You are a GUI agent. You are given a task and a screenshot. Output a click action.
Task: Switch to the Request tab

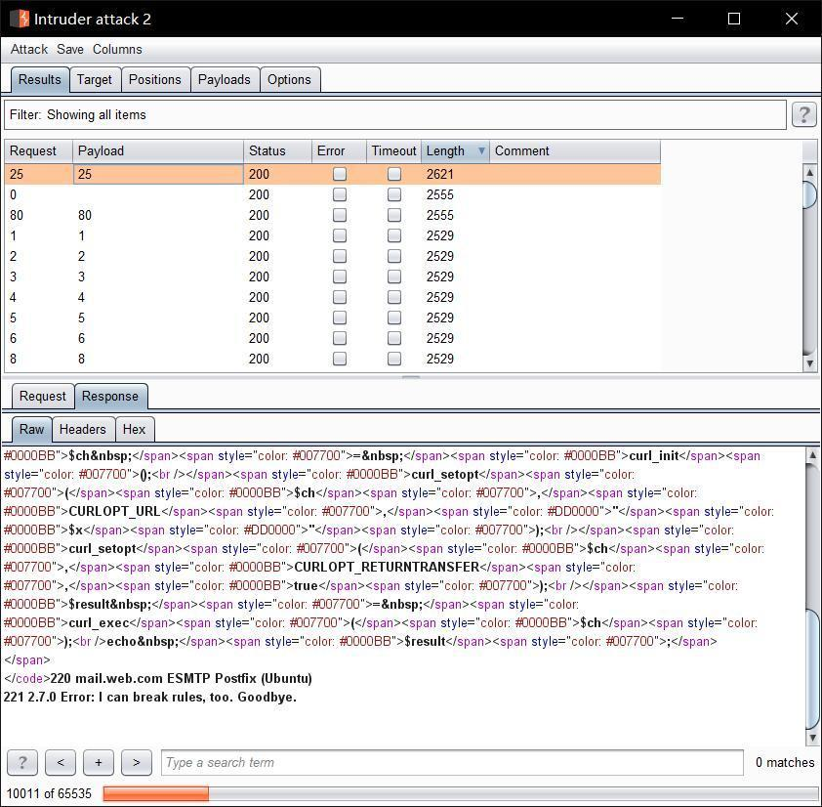point(42,396)
